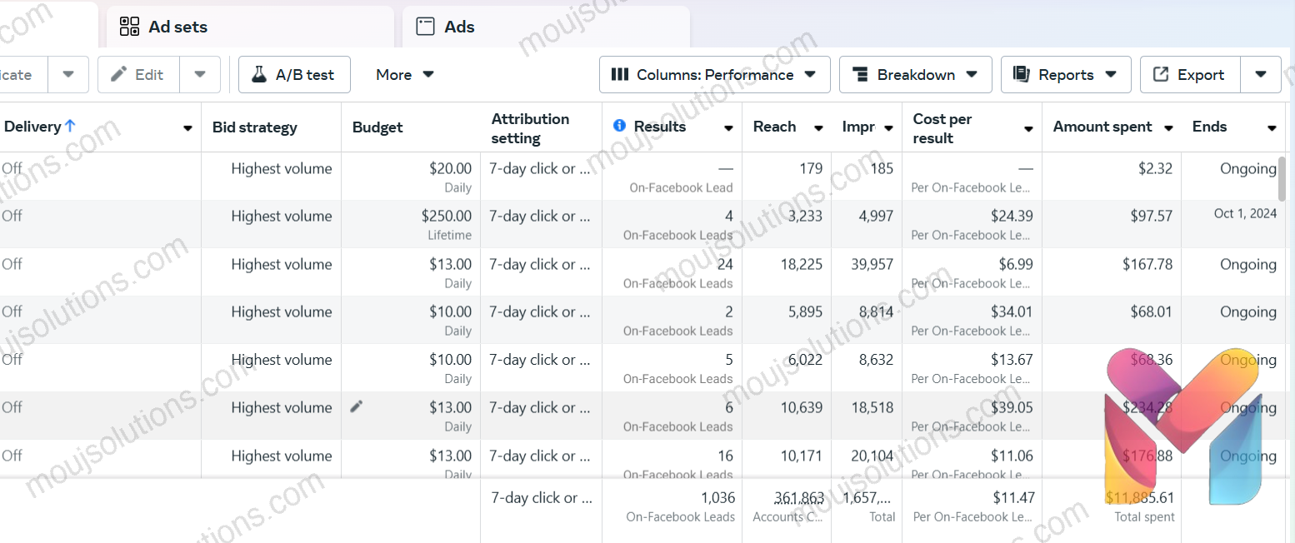Open the More menu
The height and width of the screenshot is (543, 1295).
[405, 75]
